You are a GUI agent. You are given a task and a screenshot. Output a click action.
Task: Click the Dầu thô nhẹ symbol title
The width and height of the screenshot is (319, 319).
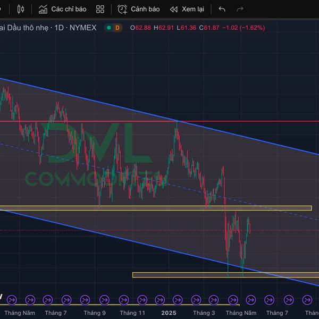click(48, 28)
